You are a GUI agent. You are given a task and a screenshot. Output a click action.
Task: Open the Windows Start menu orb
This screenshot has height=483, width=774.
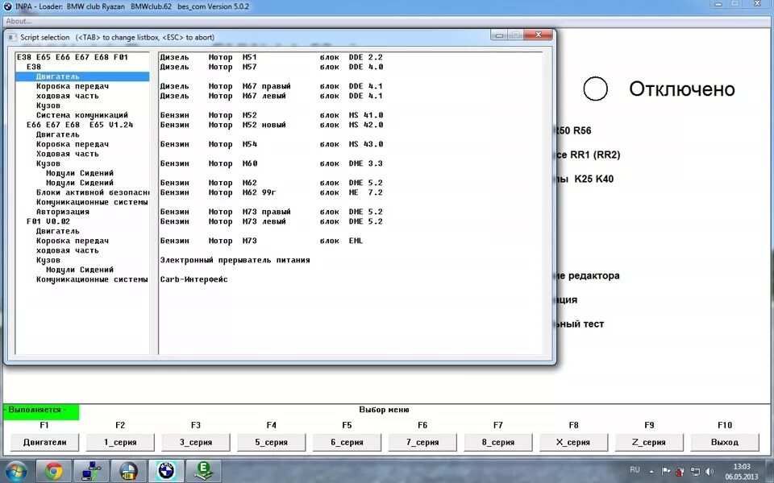pos(16,471)
